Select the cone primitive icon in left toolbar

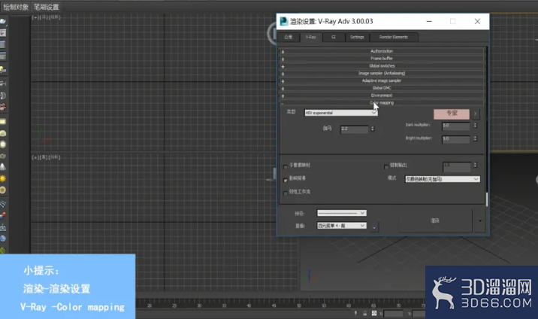pos(3,167)
